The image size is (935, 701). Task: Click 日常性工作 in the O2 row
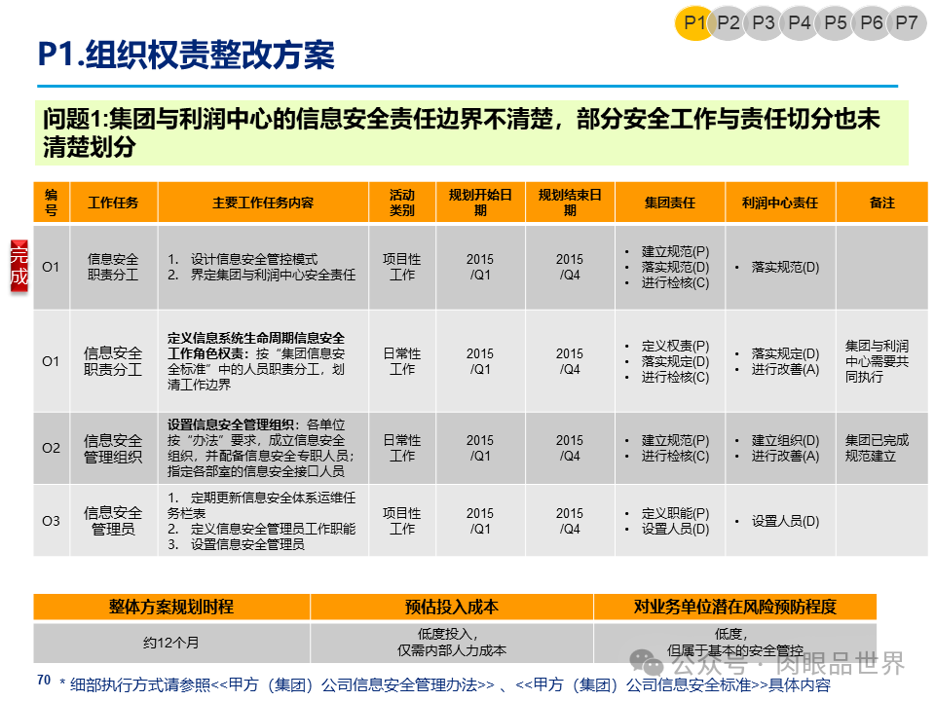point(402,448)
